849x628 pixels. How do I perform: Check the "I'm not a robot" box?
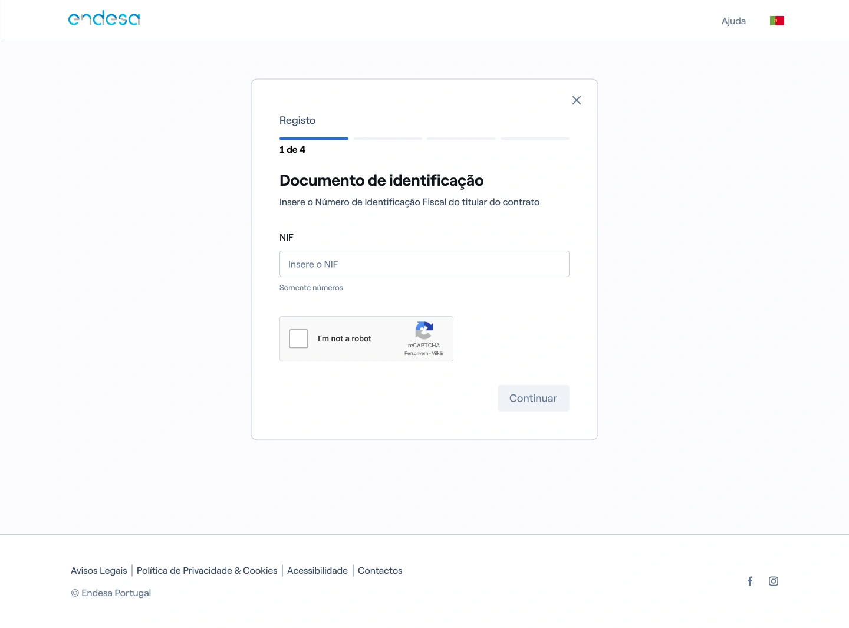click(299, 338)
